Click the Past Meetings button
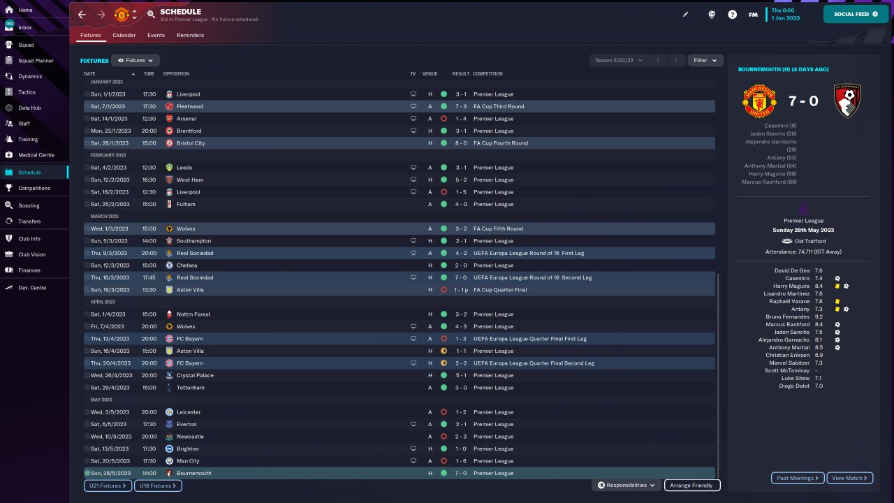This screenshot has width=894, height=503. tap(798, 478)
